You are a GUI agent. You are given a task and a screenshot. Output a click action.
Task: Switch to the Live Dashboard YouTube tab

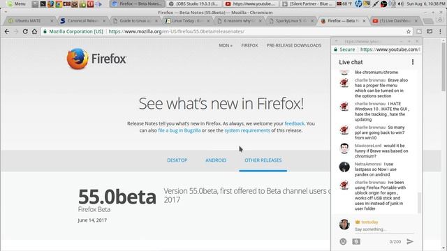[x=395, y=21]
